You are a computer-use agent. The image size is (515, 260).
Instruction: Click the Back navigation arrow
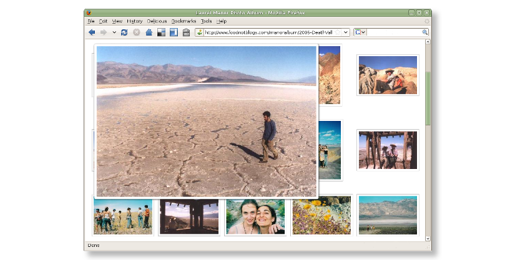(92, 32)
